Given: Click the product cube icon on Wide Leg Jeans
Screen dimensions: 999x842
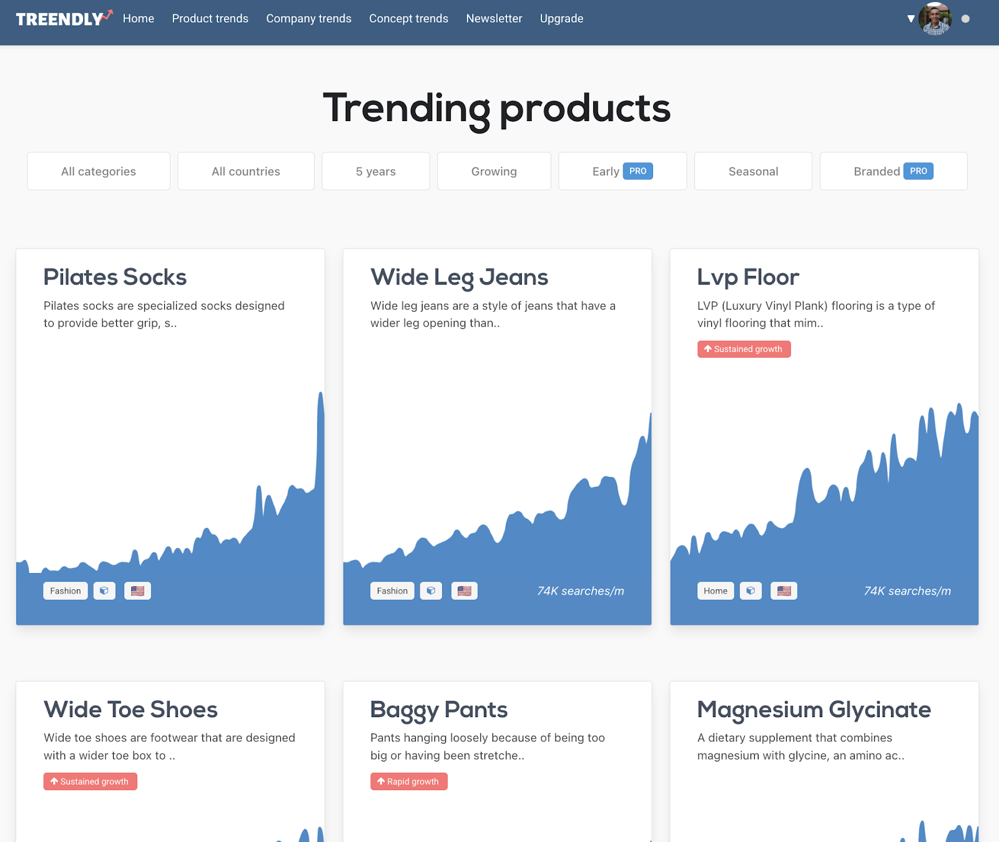Looking at the screenshot, I should (x=431, y=590).
